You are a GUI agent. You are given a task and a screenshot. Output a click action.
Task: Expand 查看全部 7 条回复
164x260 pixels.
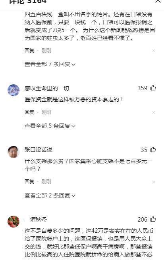[50, 64]
